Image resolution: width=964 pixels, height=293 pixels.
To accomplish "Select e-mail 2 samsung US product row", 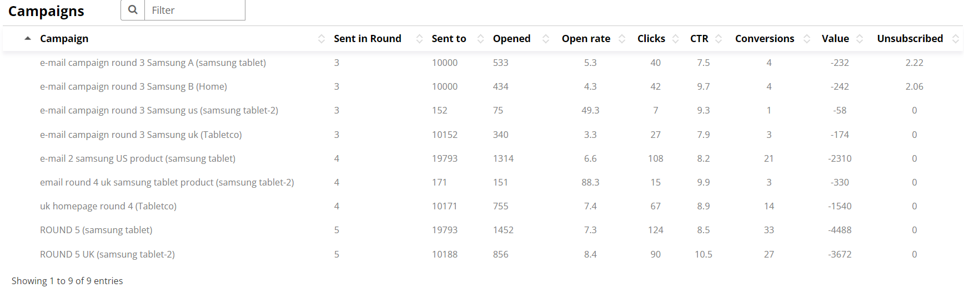I will point(138,158).
